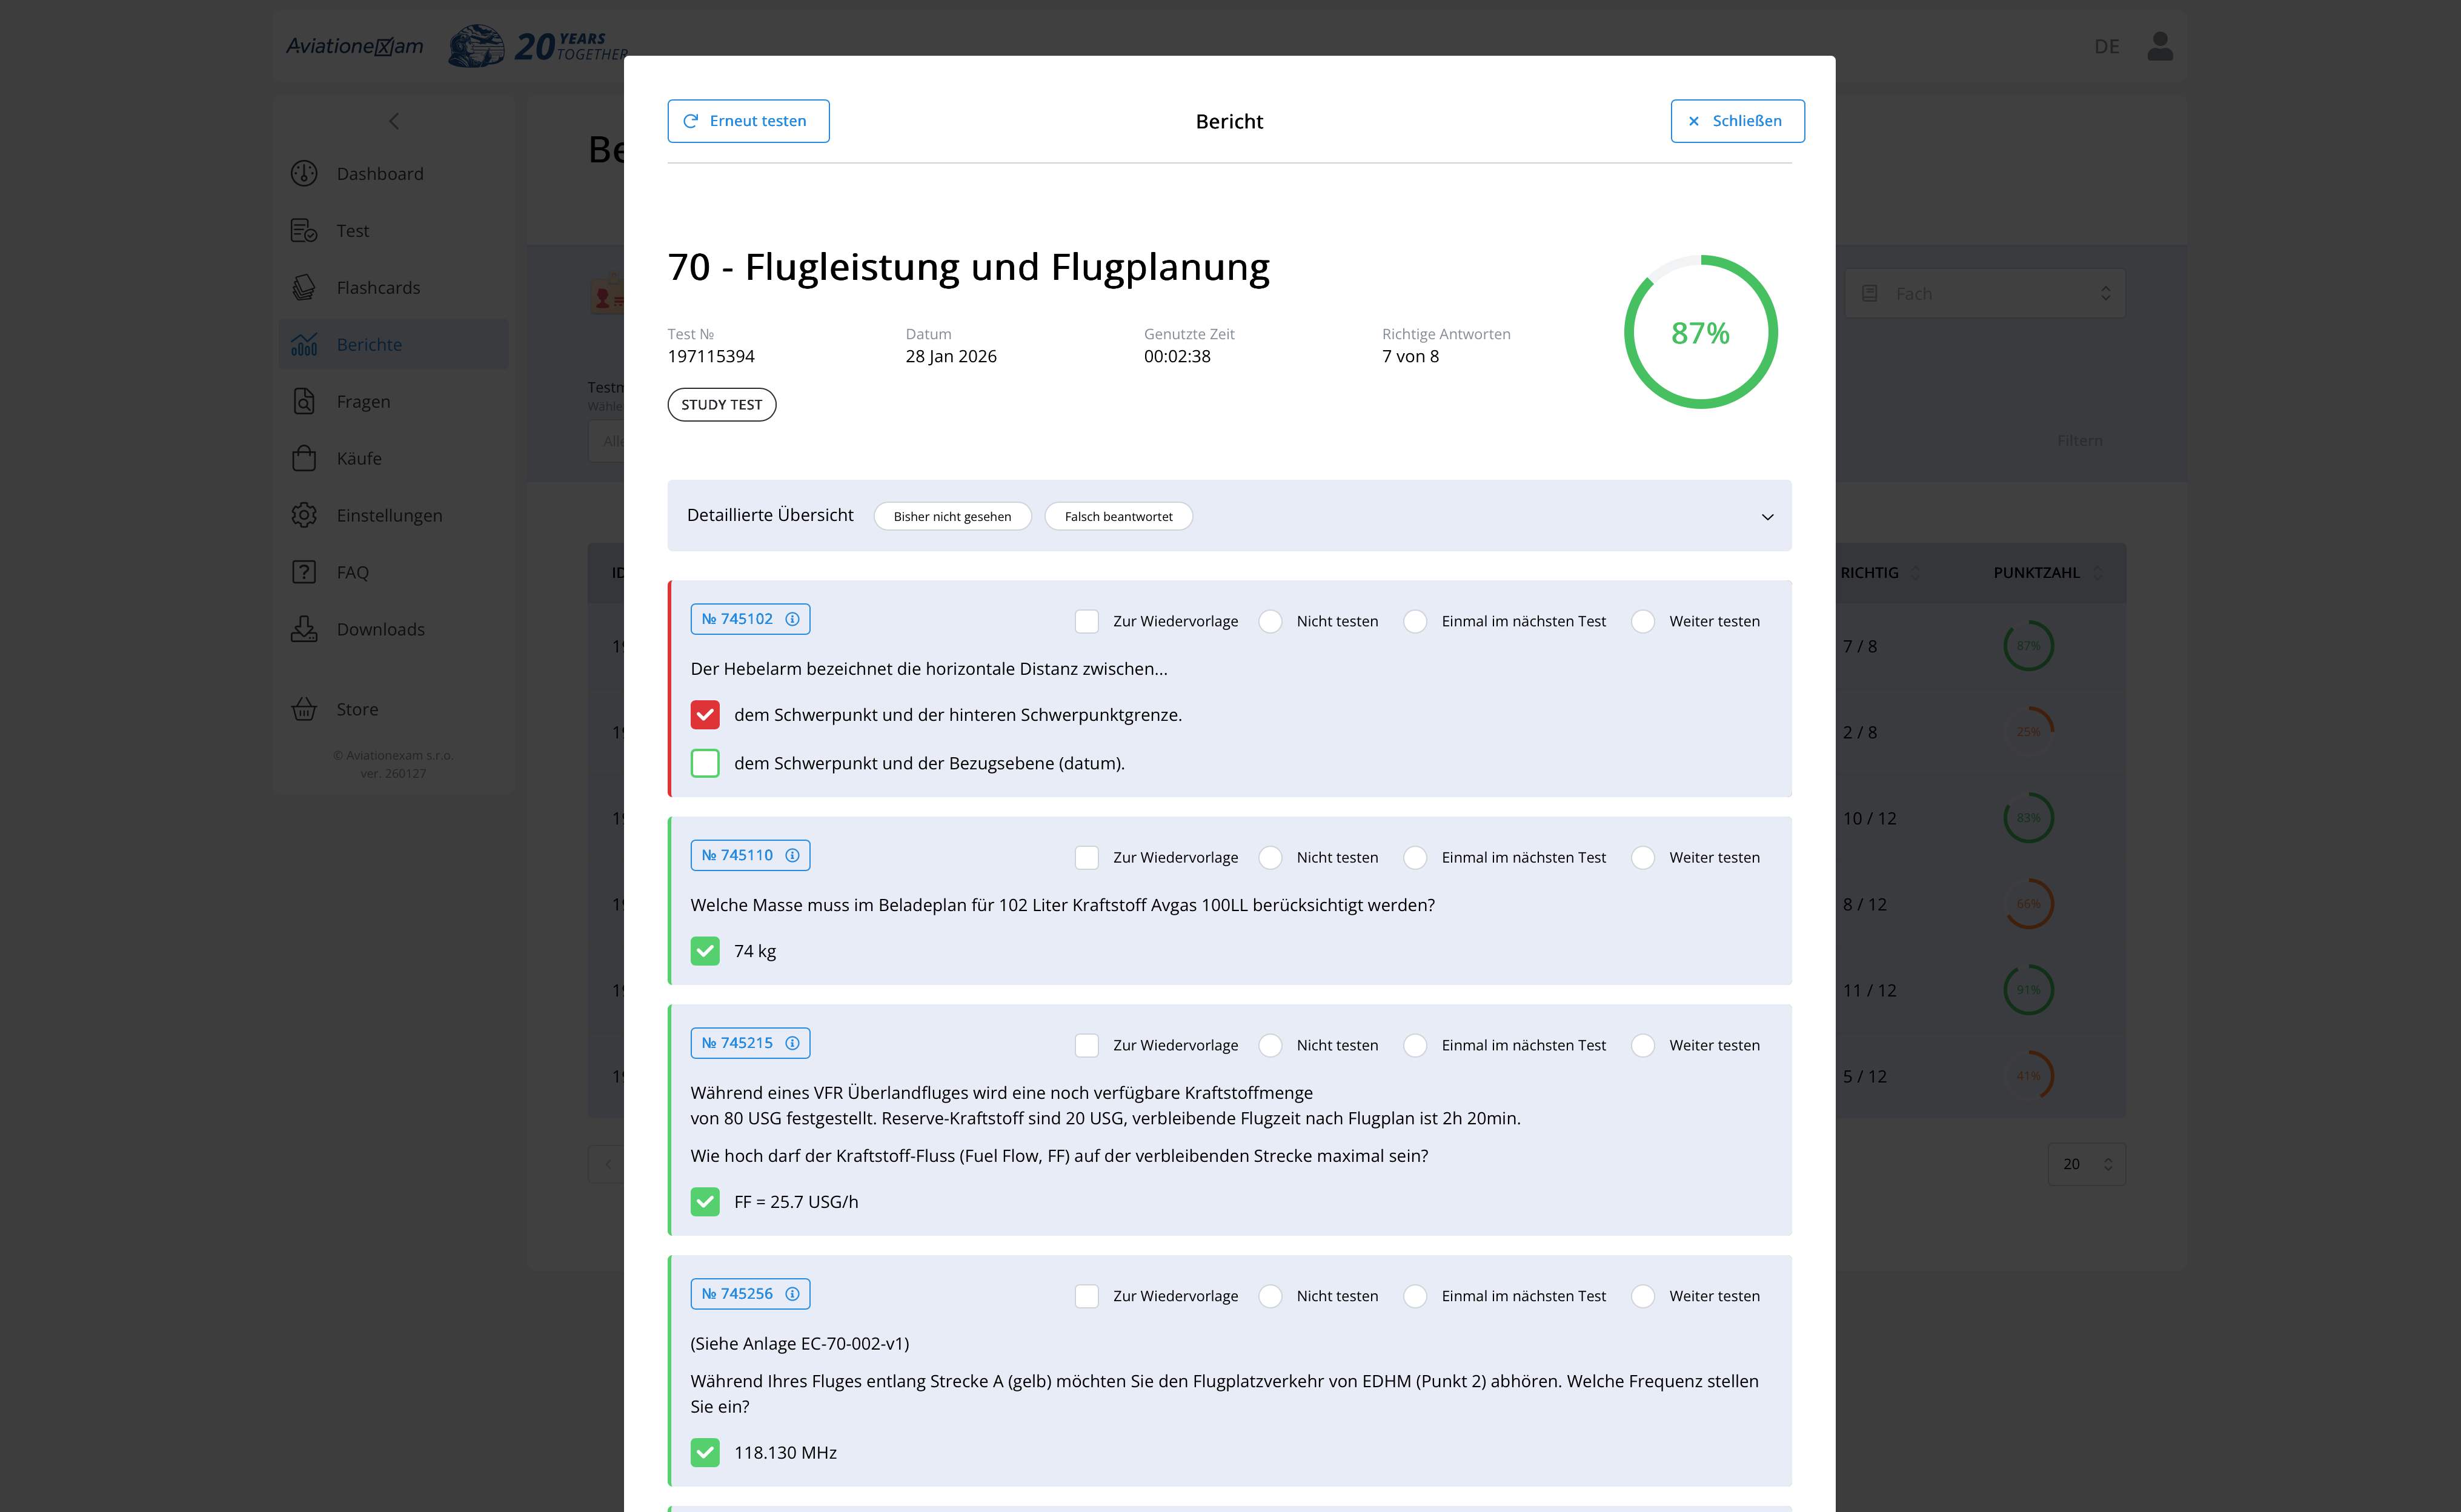2461x1512 pixels.
Task: Switch to the Berichte section
Action: coord(370,343)
